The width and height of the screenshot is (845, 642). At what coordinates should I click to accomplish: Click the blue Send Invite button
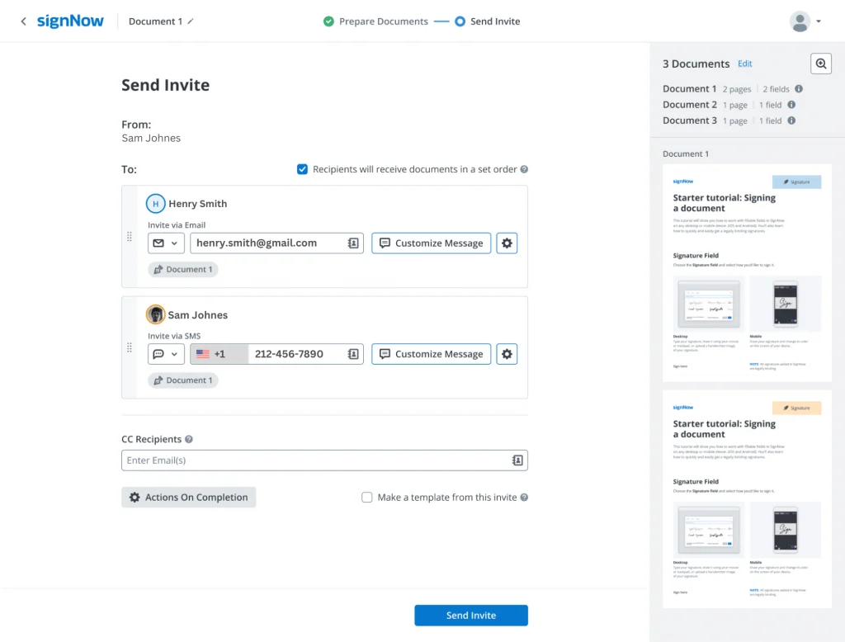pos(470,616)
